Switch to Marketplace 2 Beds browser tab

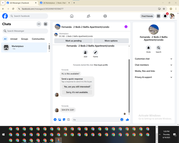[55, 3]
